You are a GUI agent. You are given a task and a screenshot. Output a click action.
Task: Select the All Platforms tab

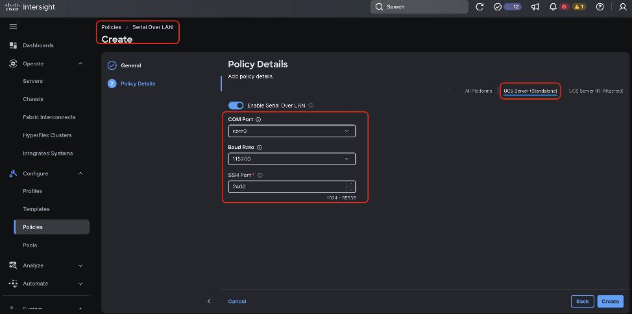(x=478, y=91)
